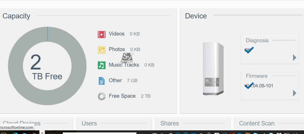Open the Users panel
Screen dimensions: 304x134
coord(89,124)
